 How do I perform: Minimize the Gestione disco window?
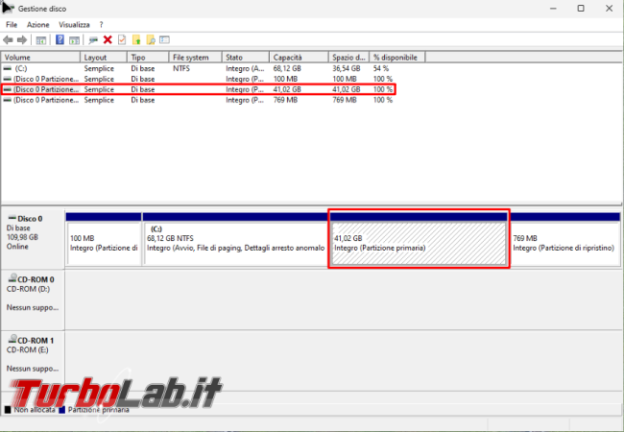click(553, 9)
